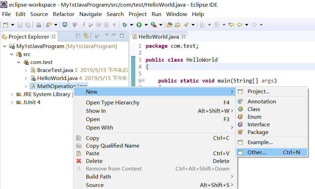Expand the BraceTest.java tree node
315x189 pixels.
pos(26,70)
